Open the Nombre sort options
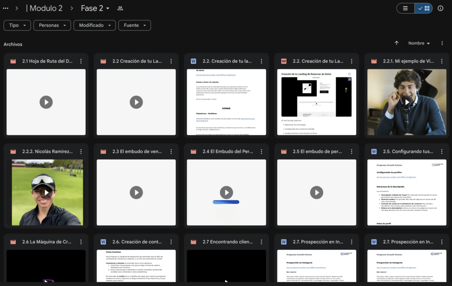 [419, 43]
